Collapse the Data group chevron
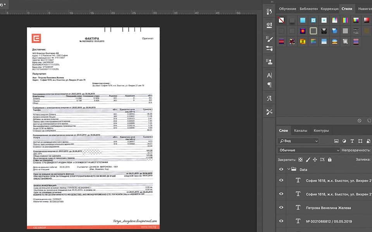 [288, 169]
